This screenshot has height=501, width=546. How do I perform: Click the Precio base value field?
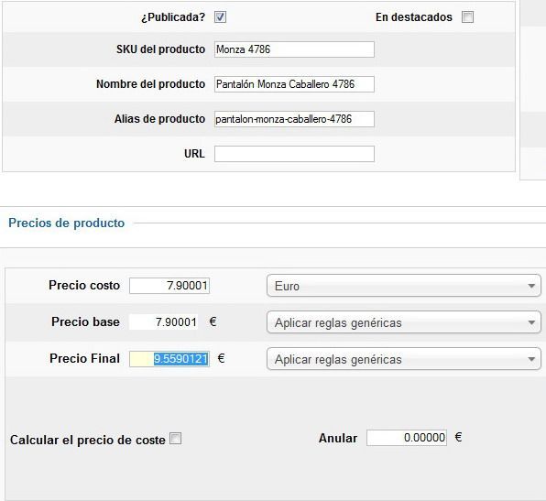pyautogui.click(x=163, y=322)
